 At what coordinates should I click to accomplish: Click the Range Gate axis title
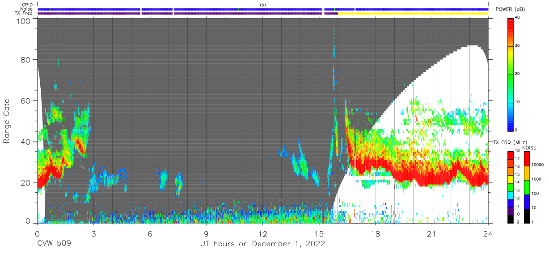[7, 120]
